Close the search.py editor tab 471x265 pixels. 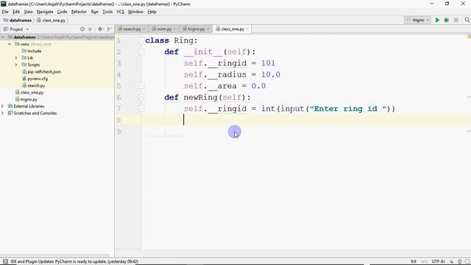pos(144,29)
